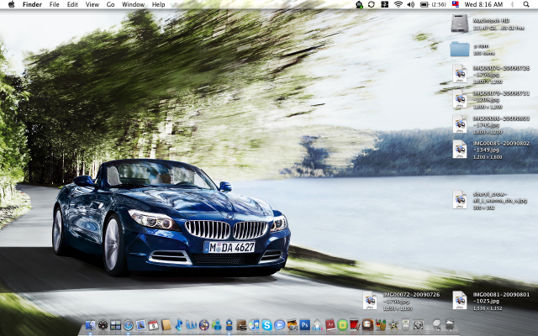The image size is (538, 336).
Task: Launch Photoshop from the Dock
Action: pos(304,325)
